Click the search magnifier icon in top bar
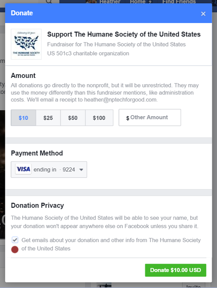The width and height of the screenshot is (217, 288). coord(49,2)
